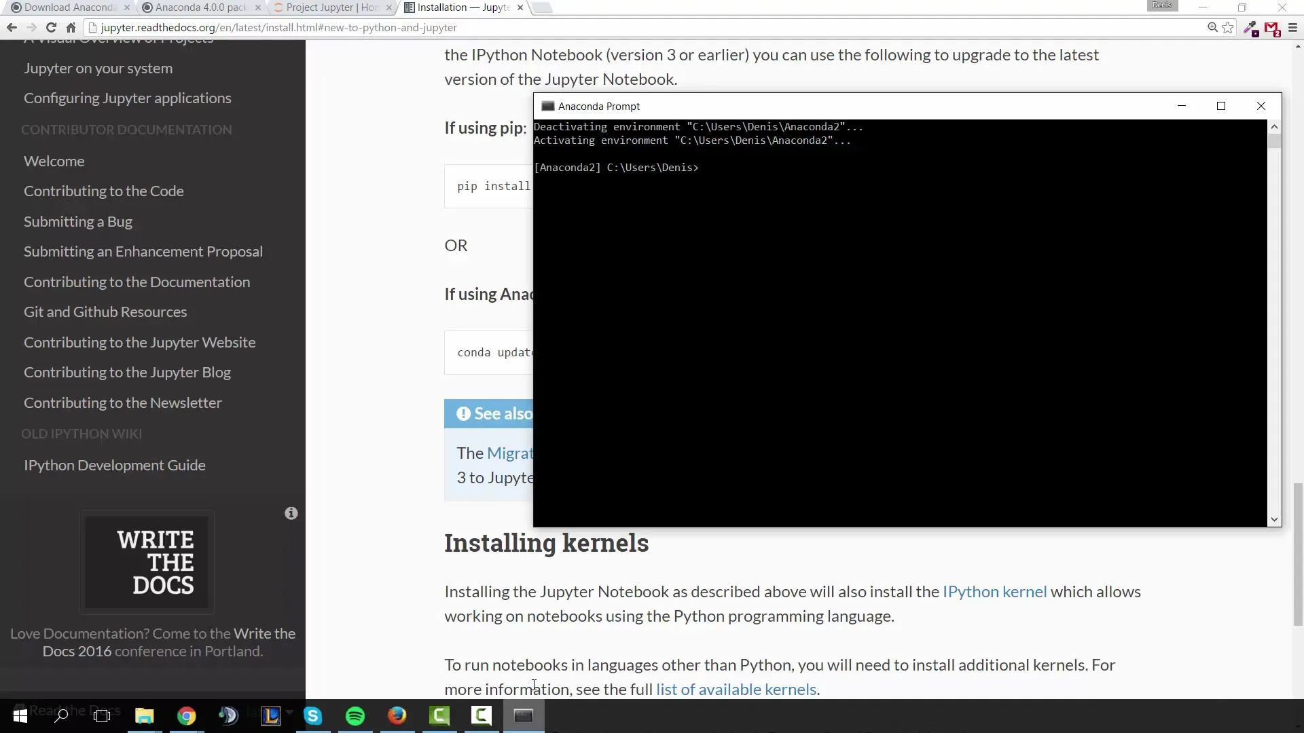Open 'Contributing to the Documentation' link

pos(137,282)
